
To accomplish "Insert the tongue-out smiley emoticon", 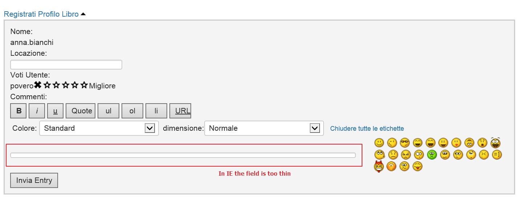I will [418, 167].
